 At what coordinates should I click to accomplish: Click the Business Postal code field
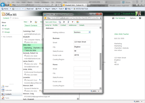[82, 55]
